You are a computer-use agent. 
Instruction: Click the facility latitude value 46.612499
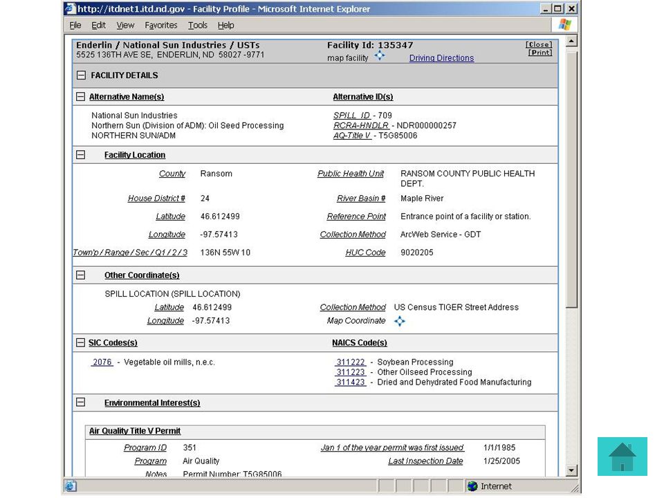coord(220,216)
